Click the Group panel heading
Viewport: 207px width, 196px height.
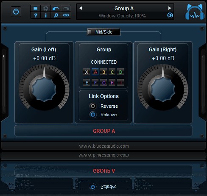104,50
